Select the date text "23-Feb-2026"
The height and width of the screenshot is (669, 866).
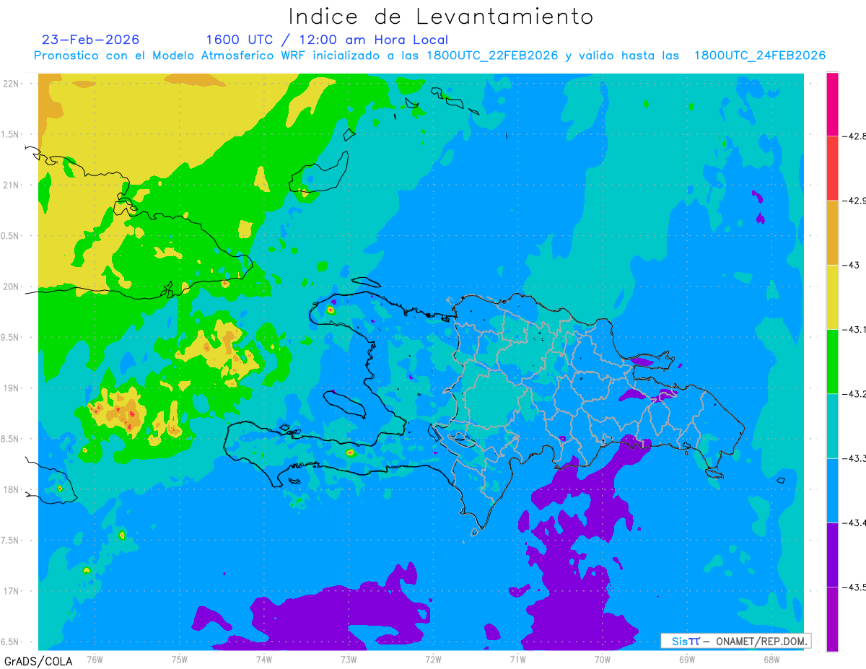(x=90, y=40)
